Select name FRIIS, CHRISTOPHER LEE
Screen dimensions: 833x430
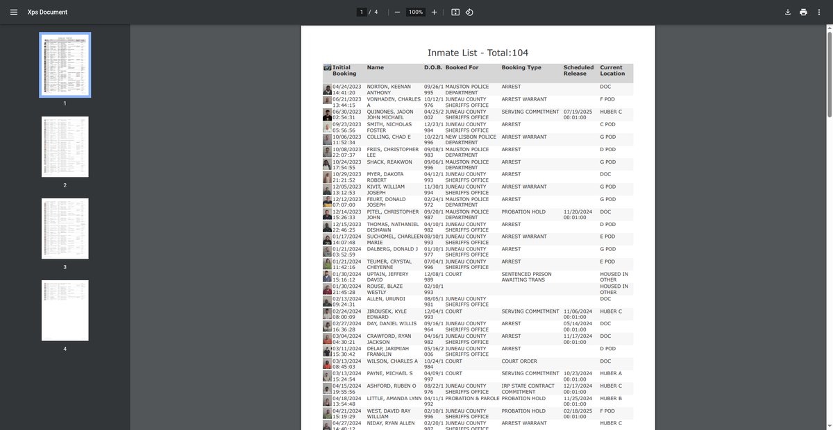[393, 152]
